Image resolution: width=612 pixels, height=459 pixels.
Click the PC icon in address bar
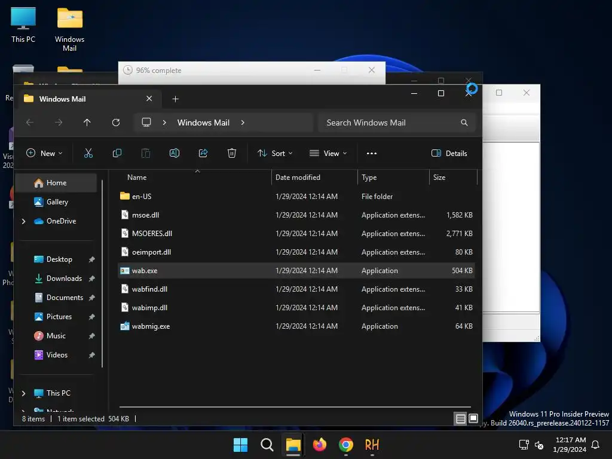coord(146,123)
